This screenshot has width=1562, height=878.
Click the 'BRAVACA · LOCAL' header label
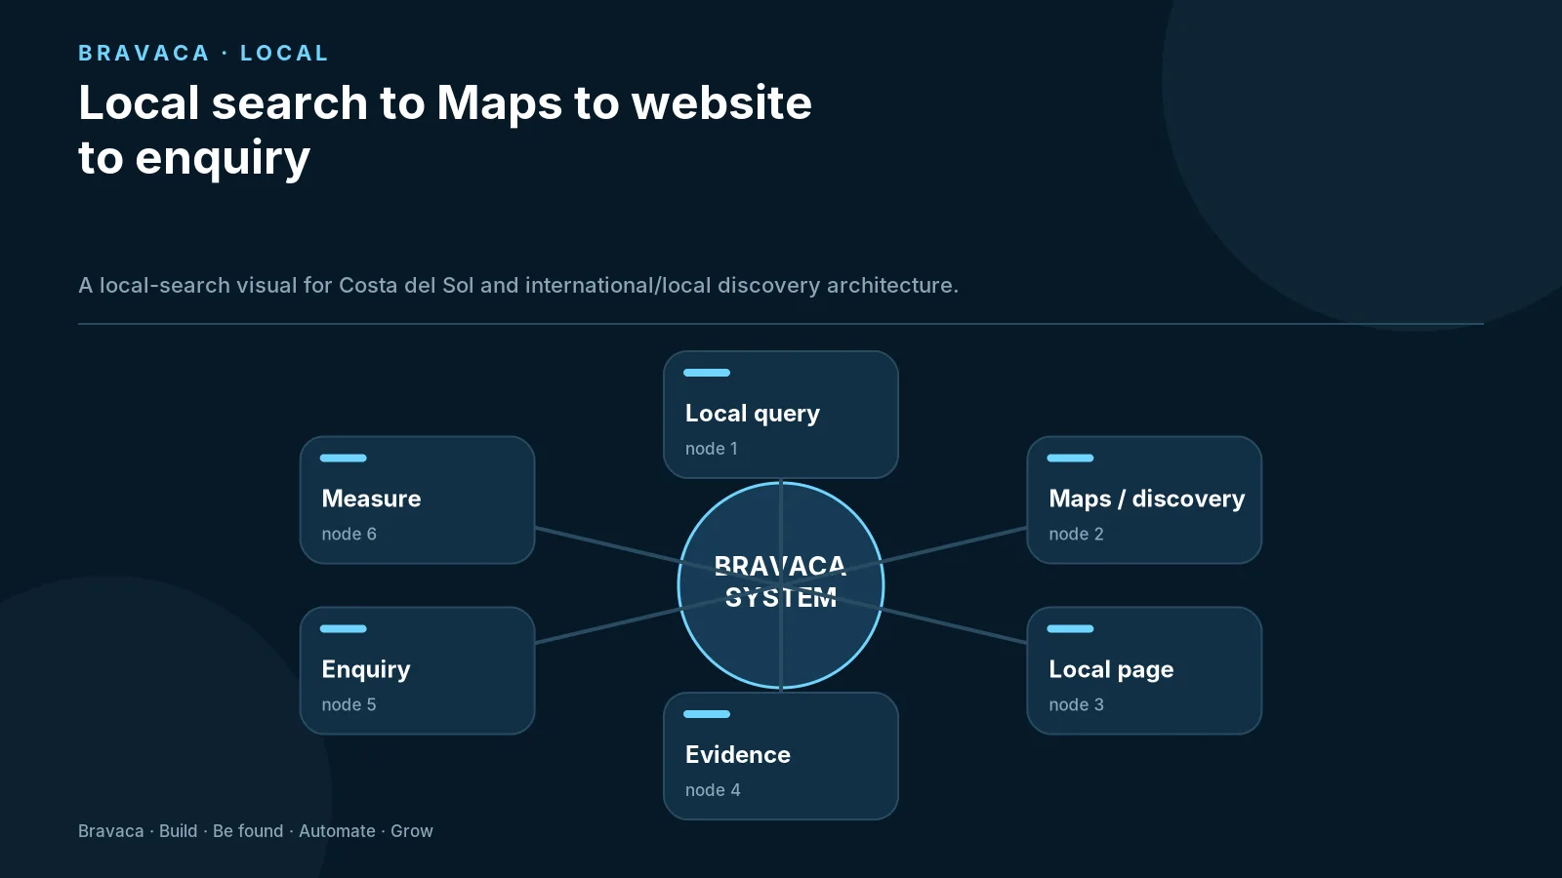[203, 53]
